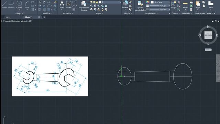The height and width of the screenshot is (124, 220).
Task: Select the Rectangle tool in Dibujo panel
Action: [x=33, y=2]
